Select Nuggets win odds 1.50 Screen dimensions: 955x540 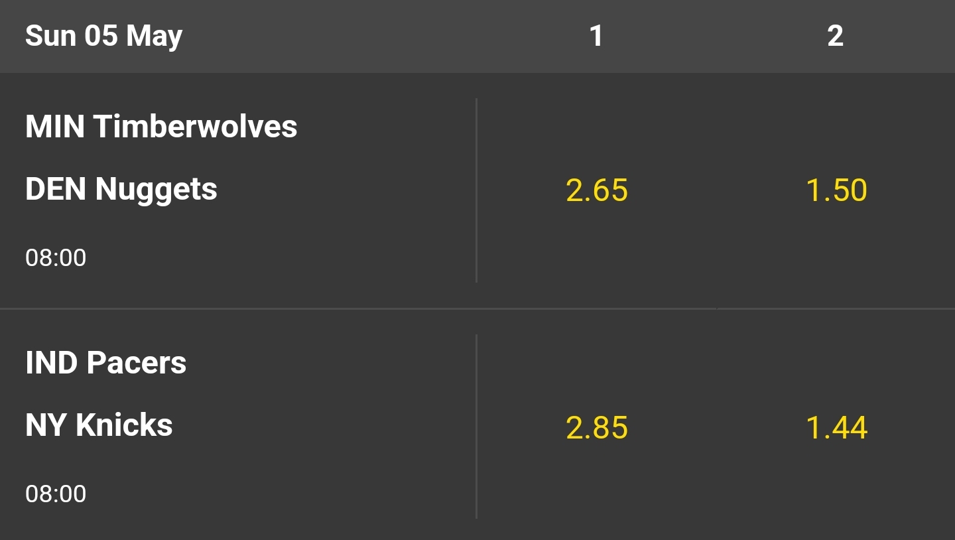(836, 190)
